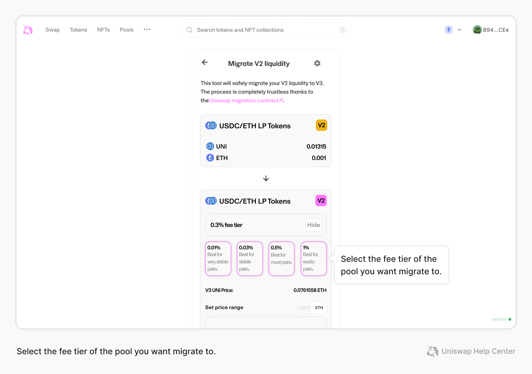
Task: Click the V3 UNI price 0.0761558 ETH
Action: click(x=310, y=290)
